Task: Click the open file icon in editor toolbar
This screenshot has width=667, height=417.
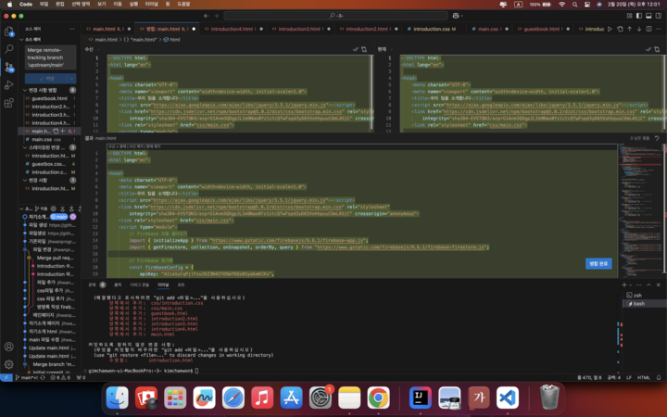Action: 620,29
